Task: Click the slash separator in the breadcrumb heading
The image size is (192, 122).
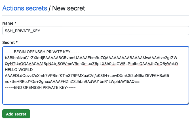Action: click(x=49, y=8)
